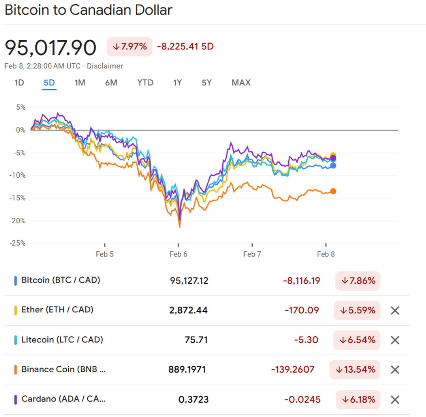Viewport: 426px width, 417px height.
Task: Switch to the 1D time range
Action: pyautogui.click(x=19, y=83)
